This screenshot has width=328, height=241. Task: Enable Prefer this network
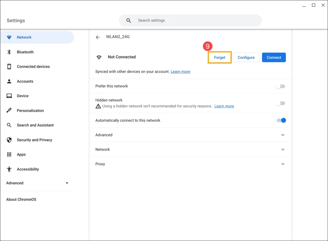point(281,86)
